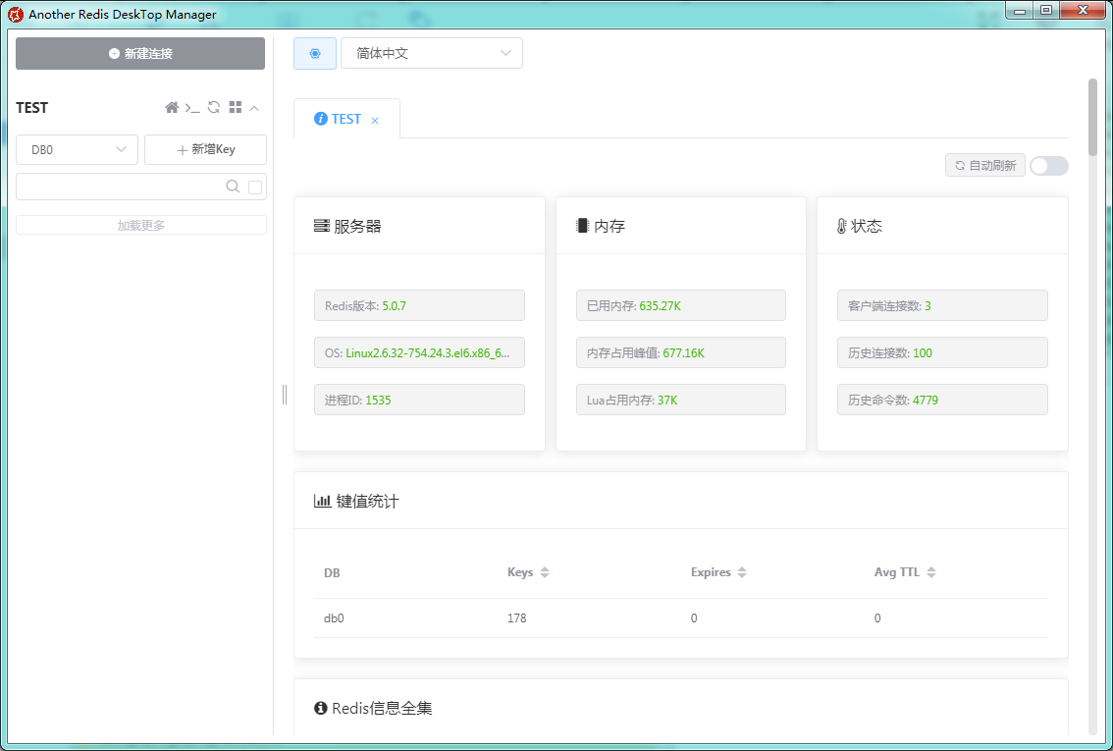Open the 简体中文 language dropdown
The height and width of the screenshot is (751, 1113).
tap(432, 53)
